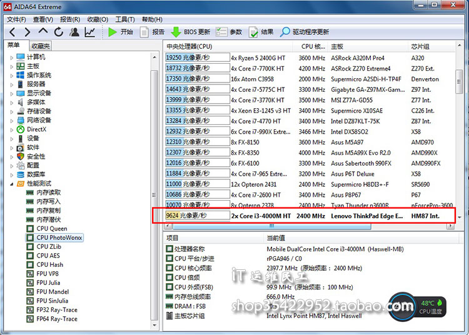Expand the 显示设备 tree node
The image size is (469, 335).
point(12,94)
